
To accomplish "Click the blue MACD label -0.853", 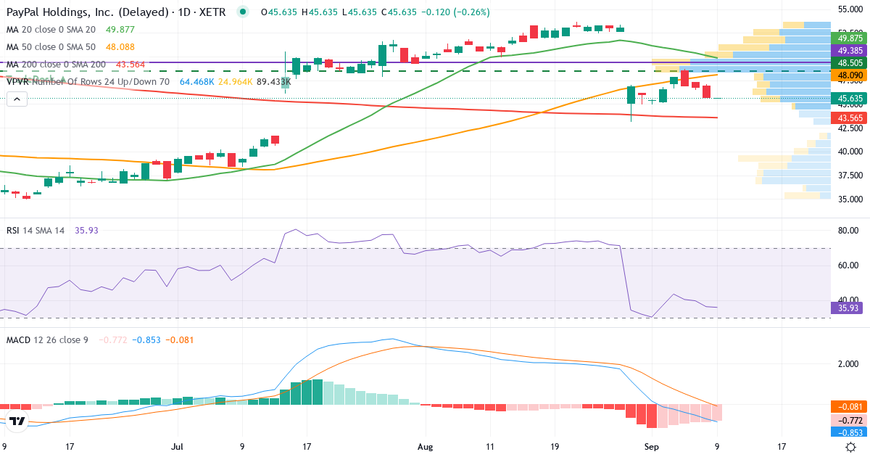I will [x=850, y=432].
